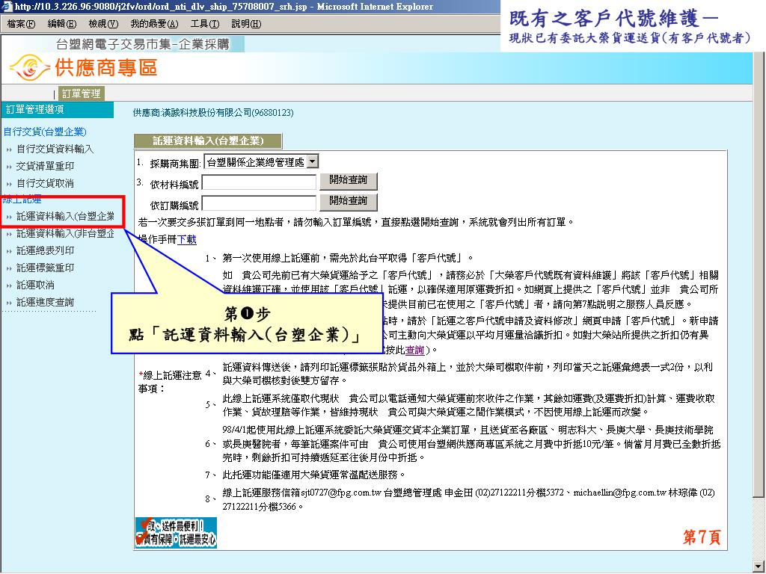Open the 檔案(F) menu
Screen dimensions: 766x574
click(21, 23)
